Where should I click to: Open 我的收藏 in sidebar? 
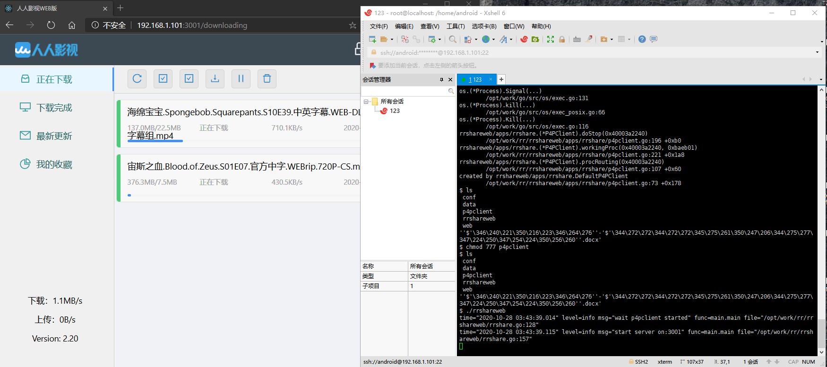(54, 164)
